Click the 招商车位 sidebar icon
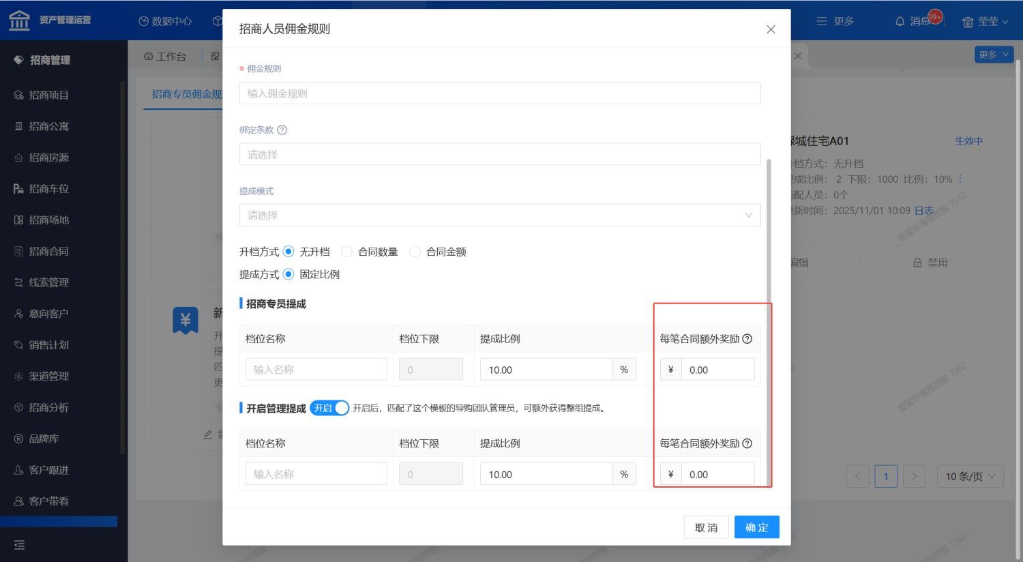The width and height of the screenshot is (1023, 562). point(18,189)
